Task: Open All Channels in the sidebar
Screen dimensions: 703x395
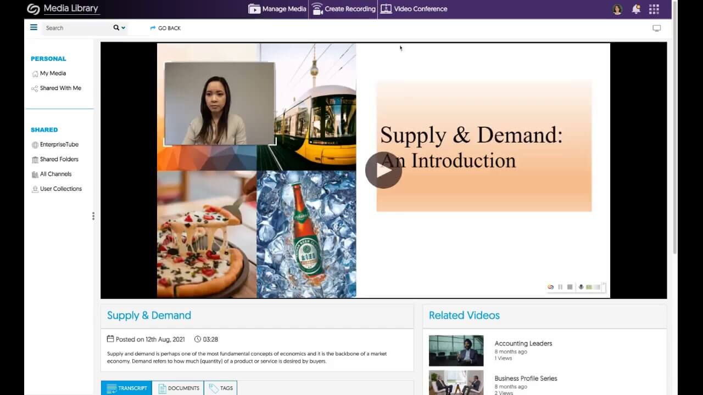Action: pos(52,174)
